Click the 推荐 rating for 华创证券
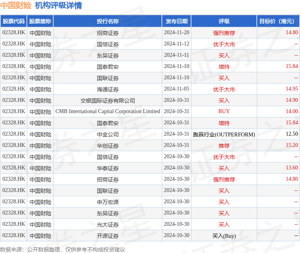This screenshot has height=253, width=300. pyautogui.click(x=224, y=146)
